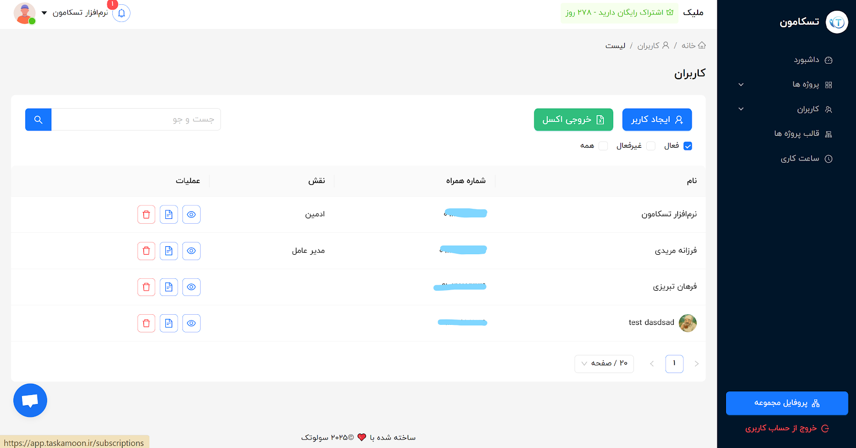The height and width of the screenshot is (448, 856).
Task: View details eye icon for فرهان تبریزی
Action: (191, 287)
